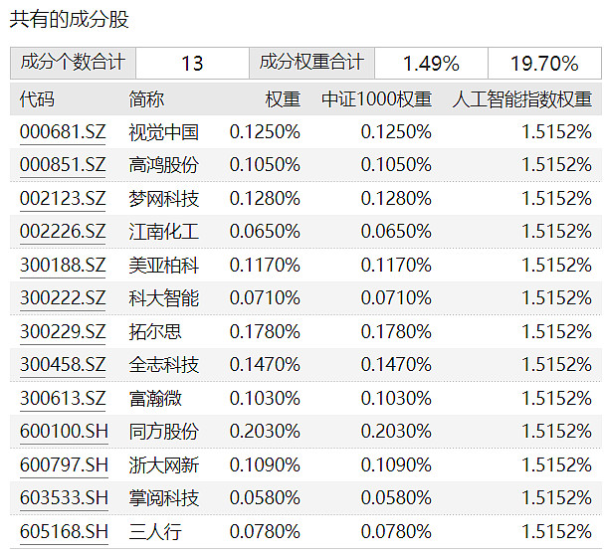This screenshot has height=554, width=604.
Task: Select stock name 高鸿股份
Action: [x=164, y=165]
